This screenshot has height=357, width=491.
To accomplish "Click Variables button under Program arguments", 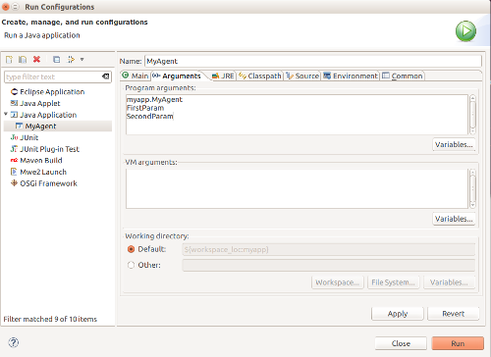I will coord(454,144).
